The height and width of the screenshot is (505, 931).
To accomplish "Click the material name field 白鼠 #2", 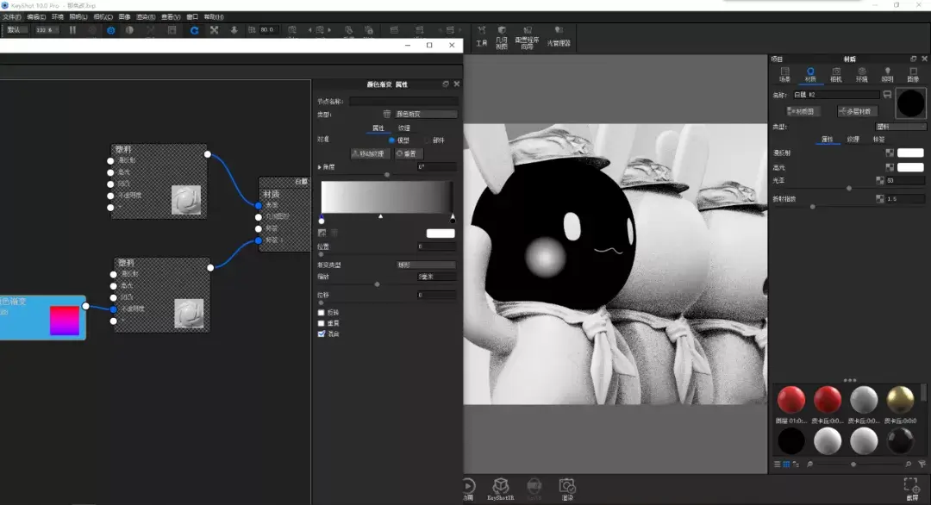I will pos(836,94).
